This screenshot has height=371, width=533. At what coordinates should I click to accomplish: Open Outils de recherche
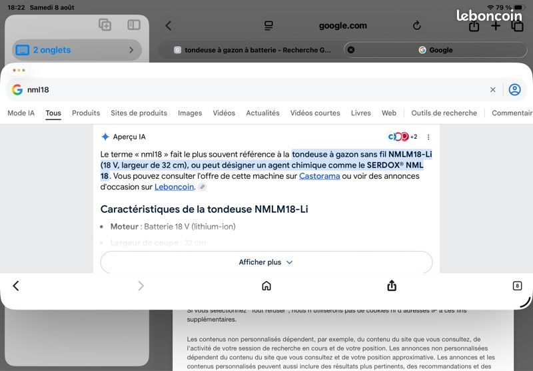click(x=444, y=113)
